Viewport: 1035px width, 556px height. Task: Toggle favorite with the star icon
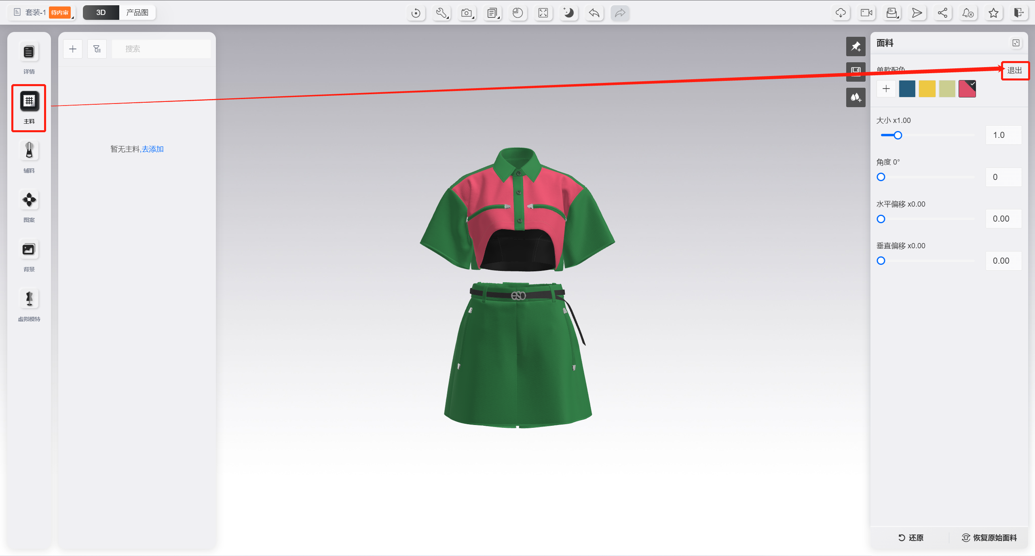(x=993, y=13)
